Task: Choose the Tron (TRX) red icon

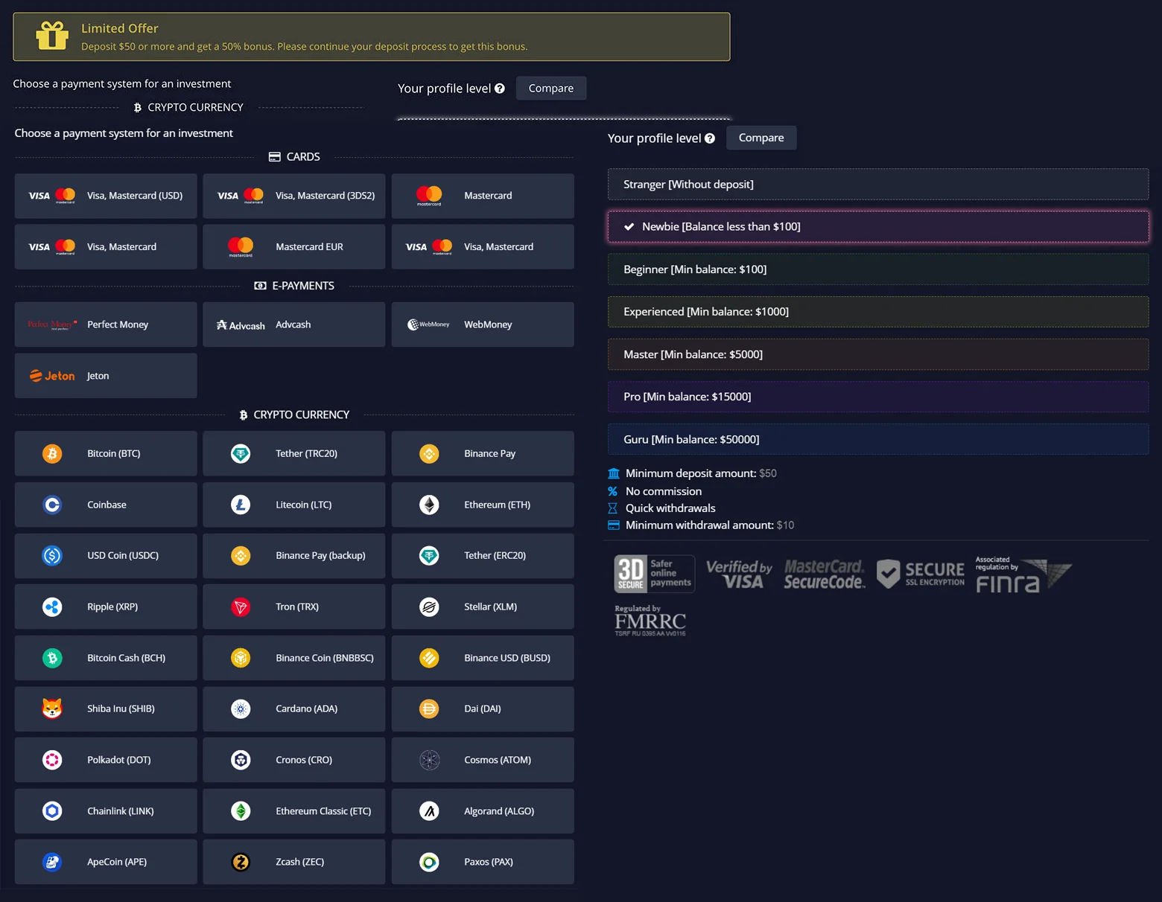Action: 241,607
